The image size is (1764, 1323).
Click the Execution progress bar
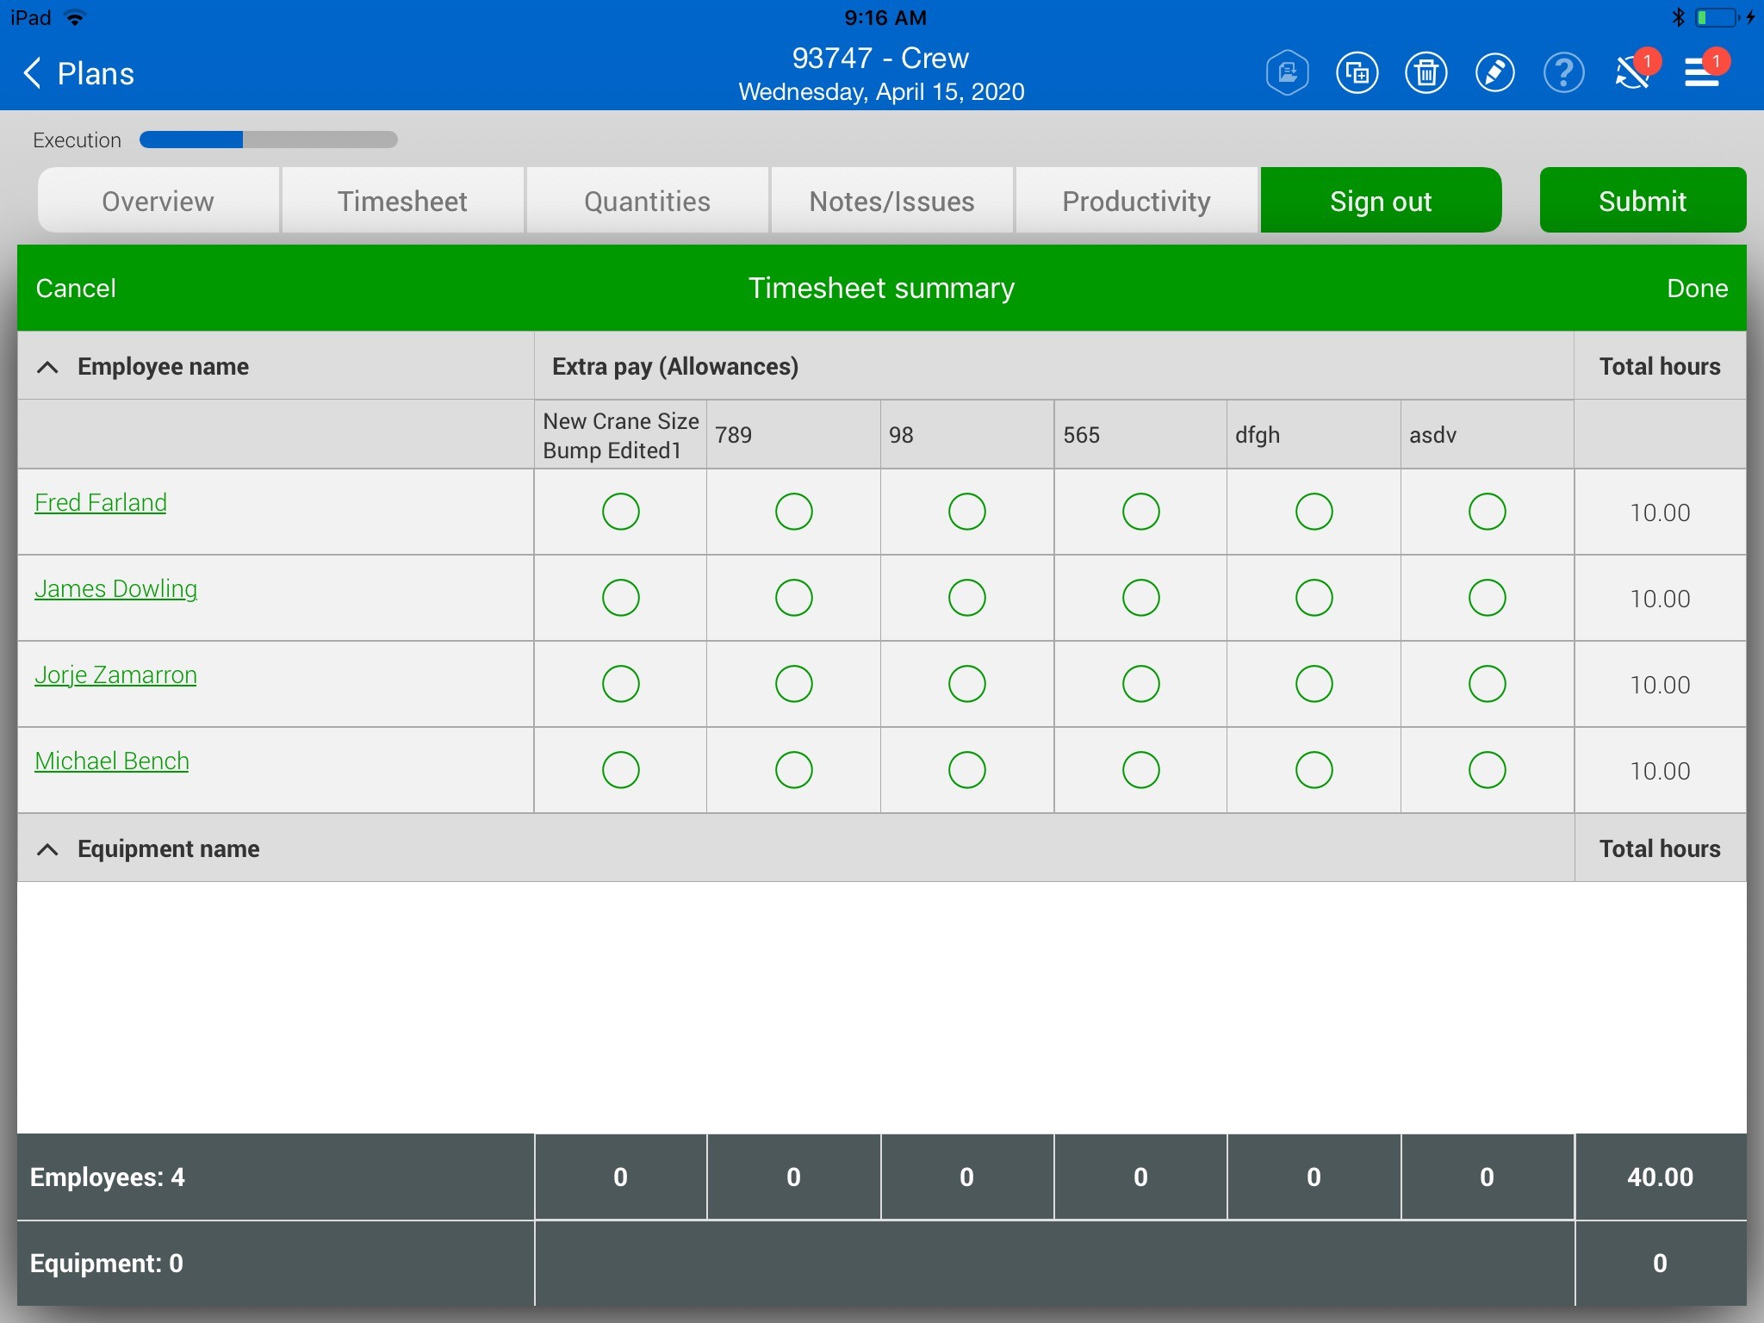268,140
